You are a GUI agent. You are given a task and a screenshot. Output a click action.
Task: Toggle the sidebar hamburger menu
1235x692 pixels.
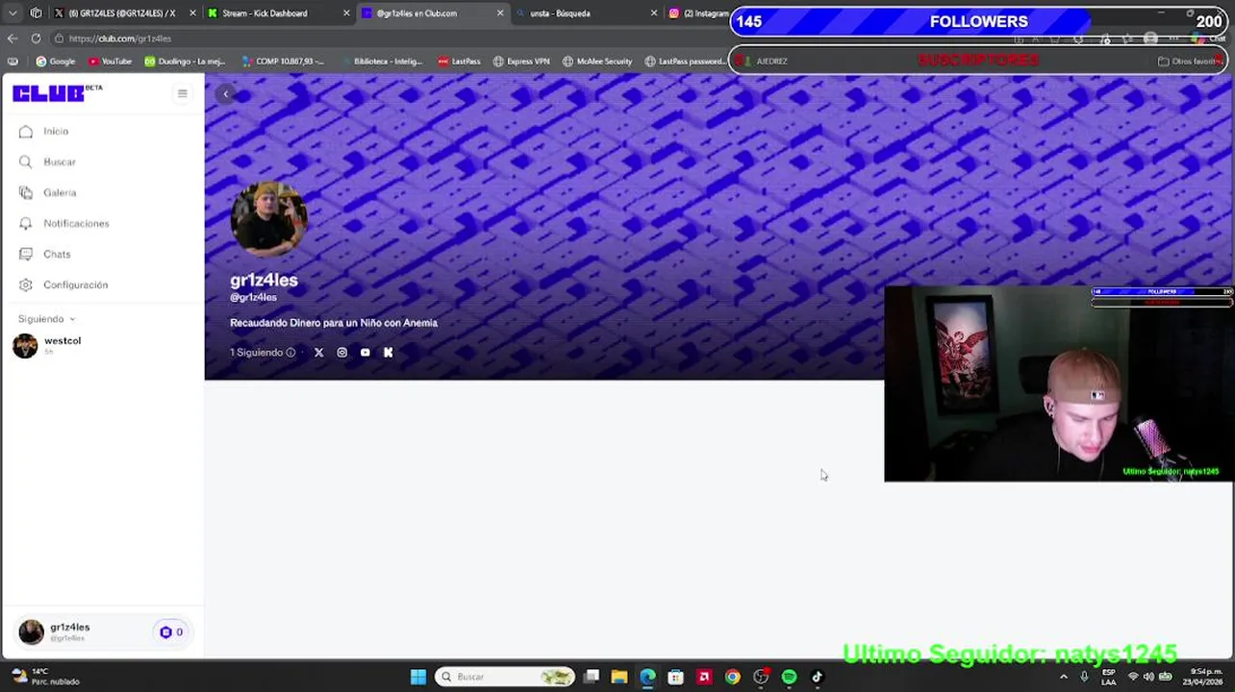tap(182, 93)
